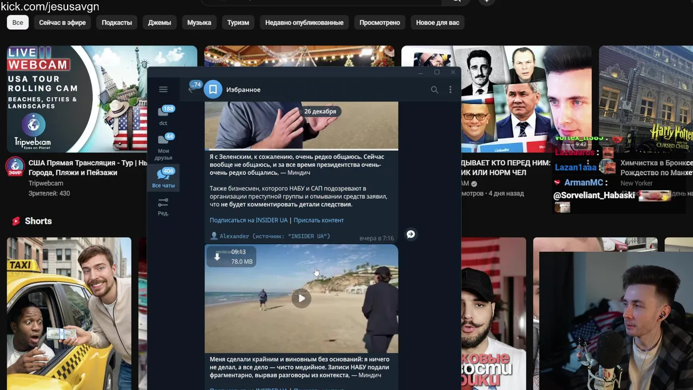The image size is (693, 390).
Task: Click the вчера в 7:16 message timestamp
Action: pos(376,238)
